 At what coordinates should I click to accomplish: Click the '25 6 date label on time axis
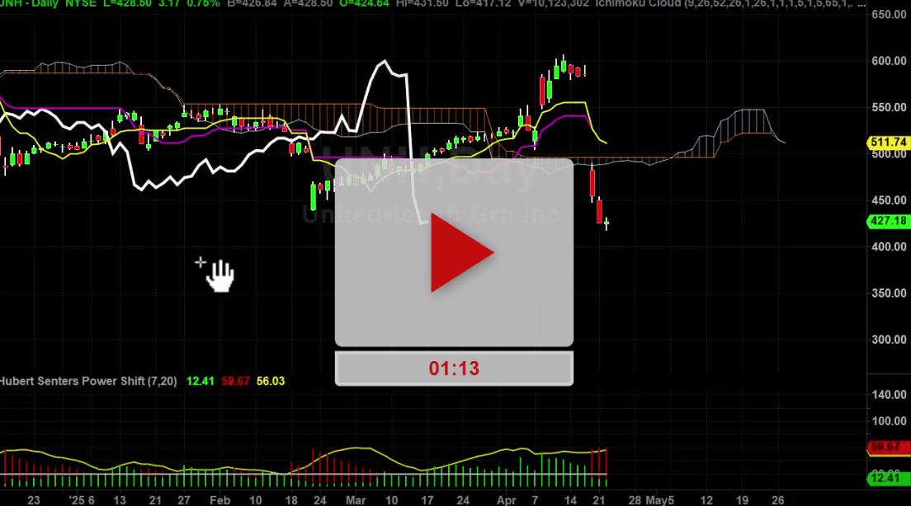[82, 500]
